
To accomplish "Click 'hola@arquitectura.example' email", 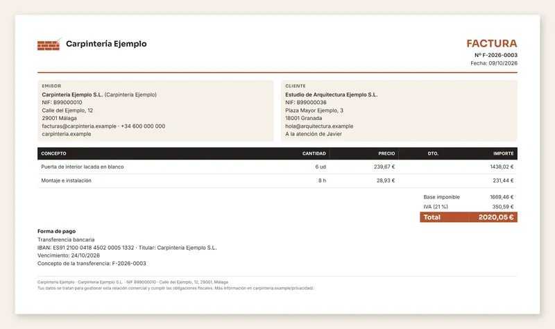I will pos(319,126).
